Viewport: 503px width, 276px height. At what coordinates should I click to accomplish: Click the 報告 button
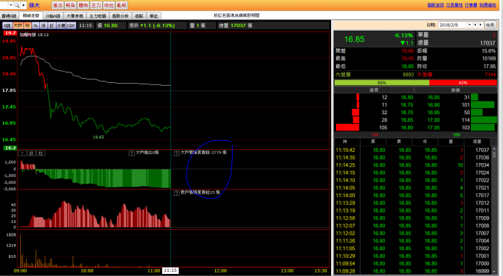point(71,5)
